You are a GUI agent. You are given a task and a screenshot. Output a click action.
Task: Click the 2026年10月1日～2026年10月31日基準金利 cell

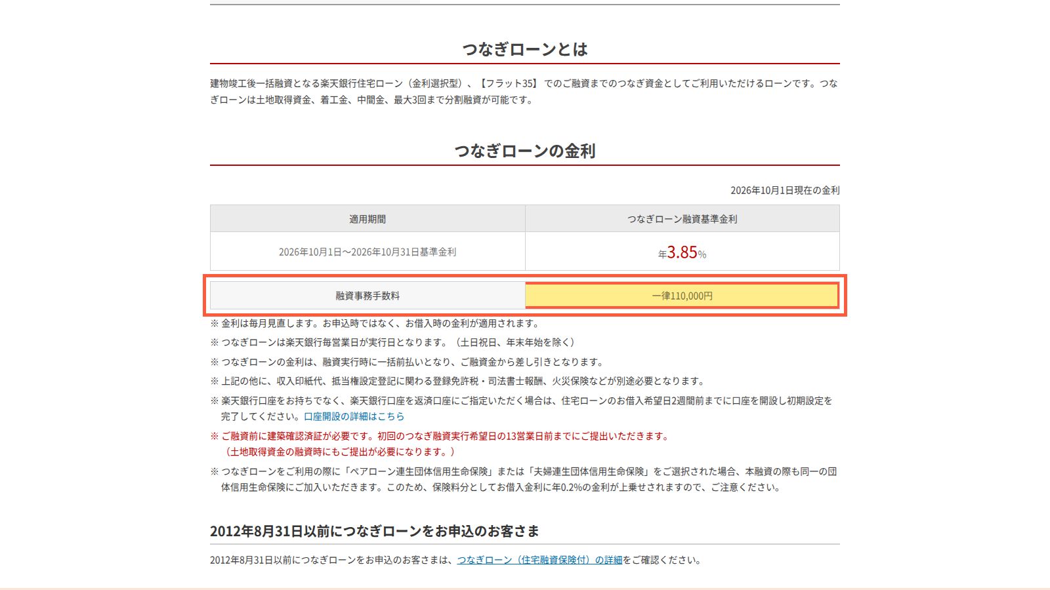click(x=367, y=252)
